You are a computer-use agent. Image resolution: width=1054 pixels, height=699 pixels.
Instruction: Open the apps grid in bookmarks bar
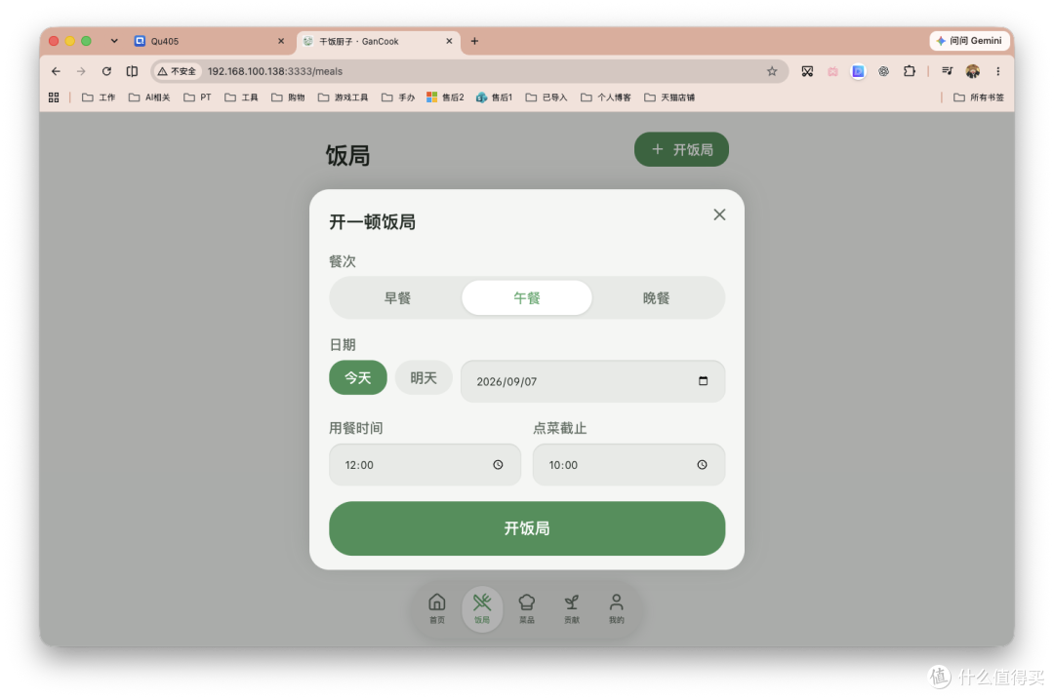[54, 97]
